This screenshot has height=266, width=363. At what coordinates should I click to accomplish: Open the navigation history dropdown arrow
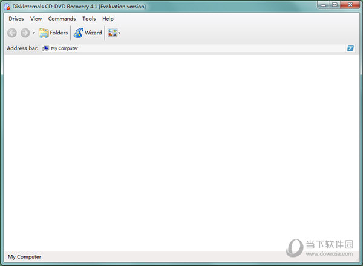coord(34,33)
